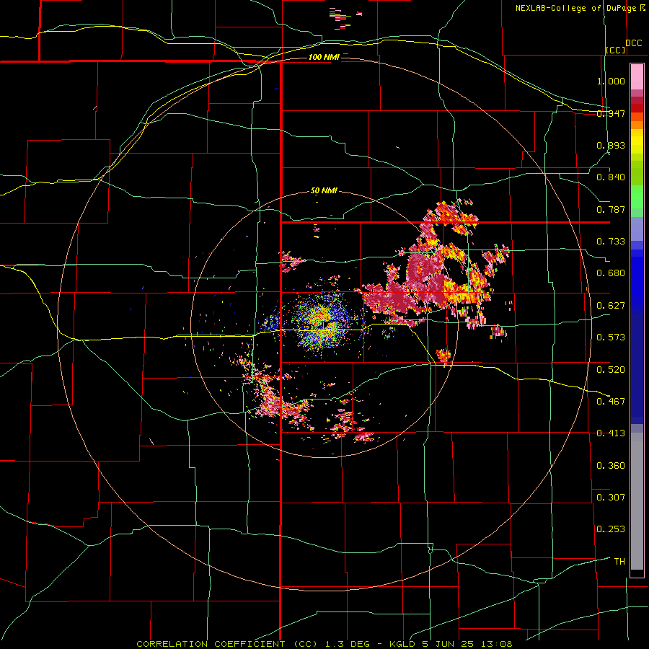Viewport: 649px width, 649px height.
Task: Select the 0.733 legend value
Action: pos(611,242)
